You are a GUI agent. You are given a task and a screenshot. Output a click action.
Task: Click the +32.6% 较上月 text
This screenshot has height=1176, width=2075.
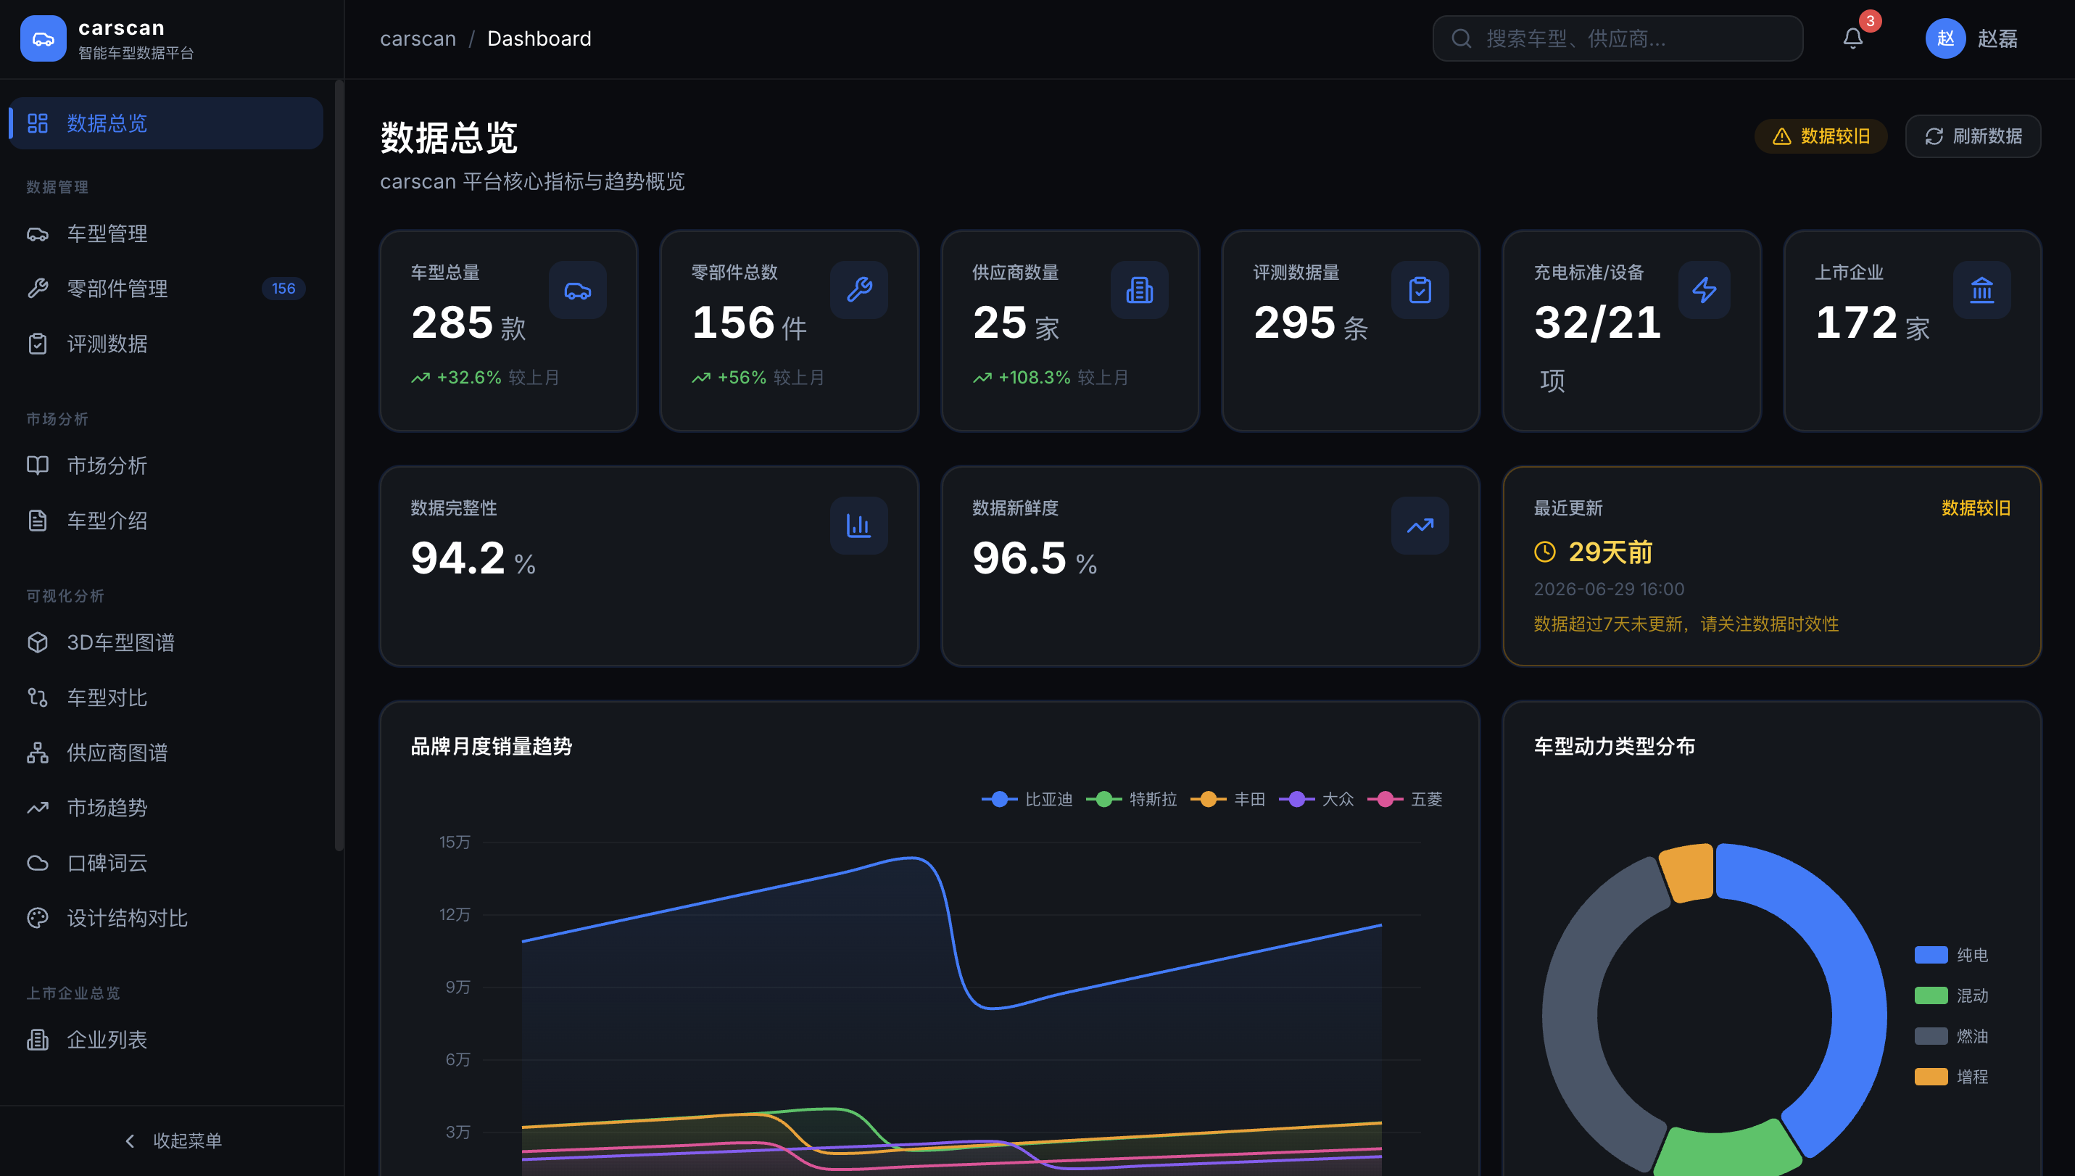[x=486, y=377]
